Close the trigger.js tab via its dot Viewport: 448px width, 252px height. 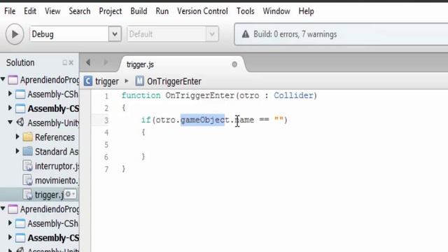[x=234, y=64]
